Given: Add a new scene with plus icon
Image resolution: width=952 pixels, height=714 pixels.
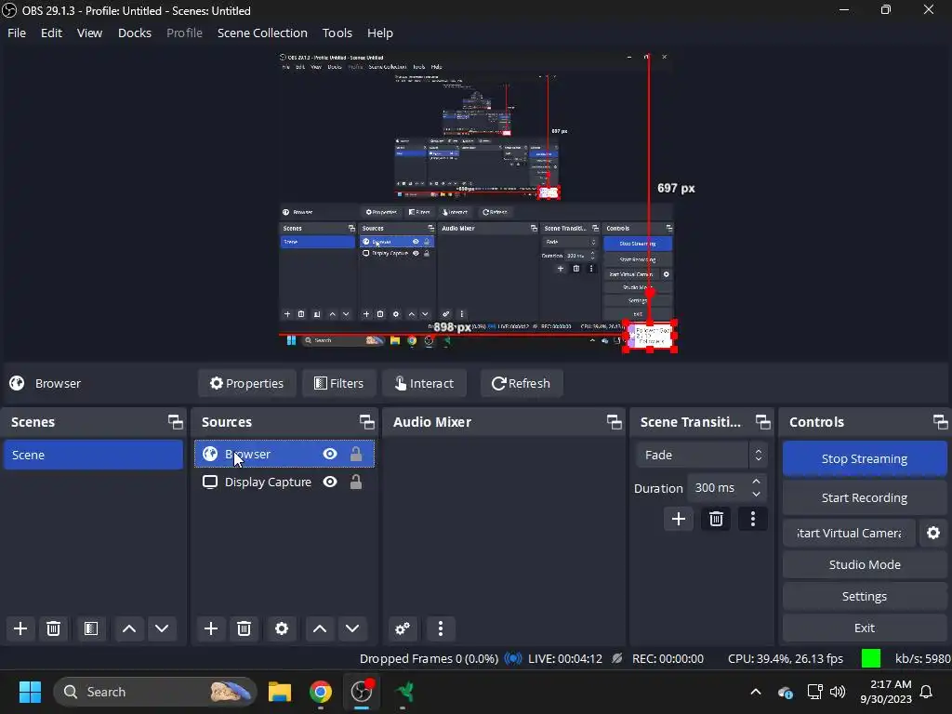Looking at the screenshot, I should pos(20,628).
